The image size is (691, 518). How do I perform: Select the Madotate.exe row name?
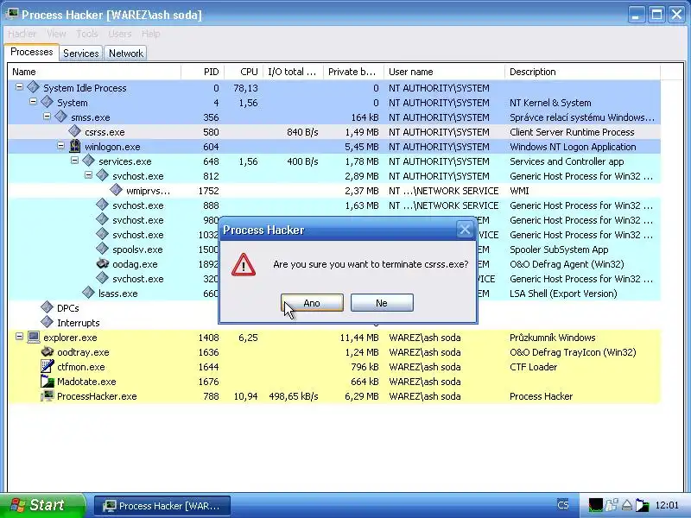(x=86, y=382)
